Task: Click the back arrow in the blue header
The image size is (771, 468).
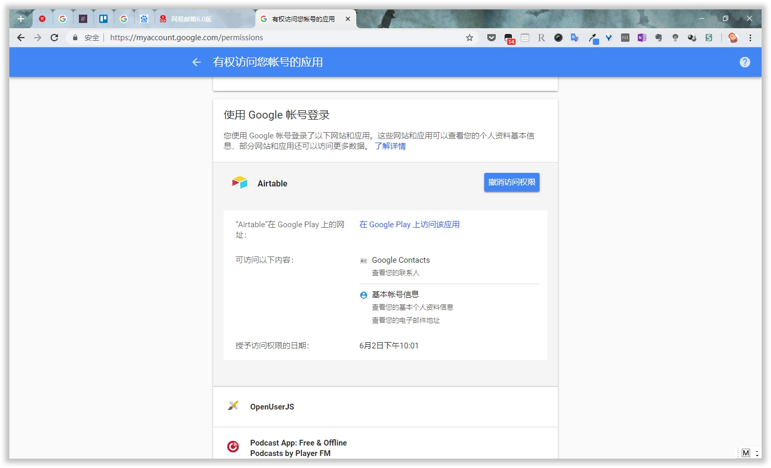Action: pos(196,62)
